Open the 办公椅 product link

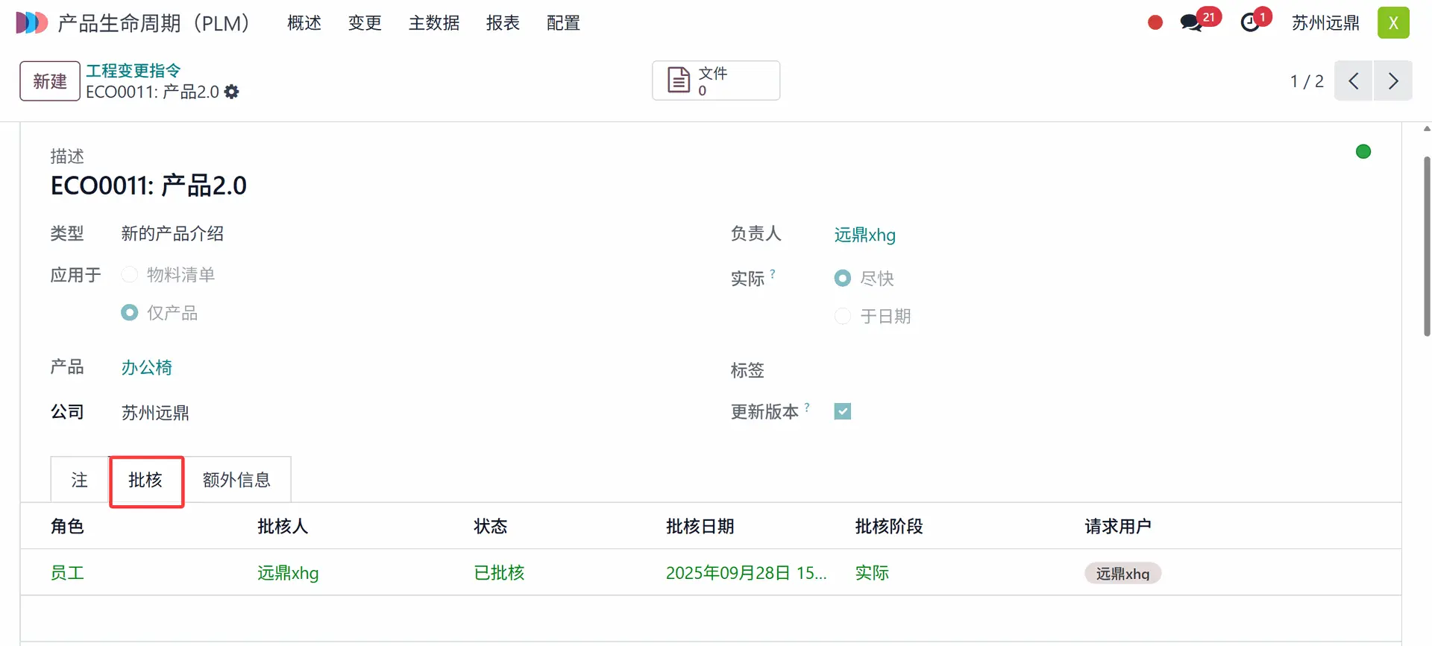(x=147, y=367)
